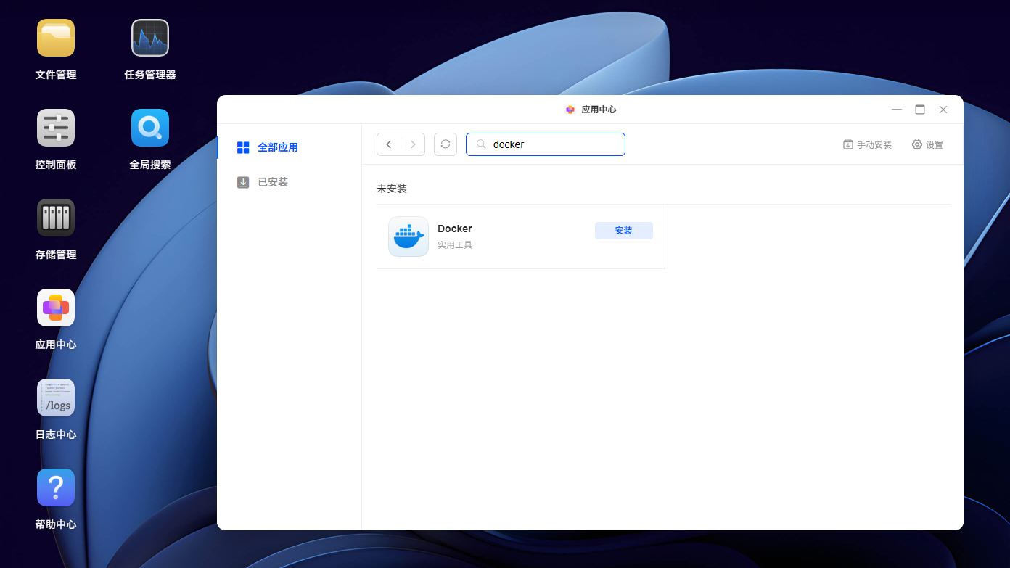Launch 任务管理器 from the desktop
The height and width of the screenshot is (568, 1010).
pos(150,38)
